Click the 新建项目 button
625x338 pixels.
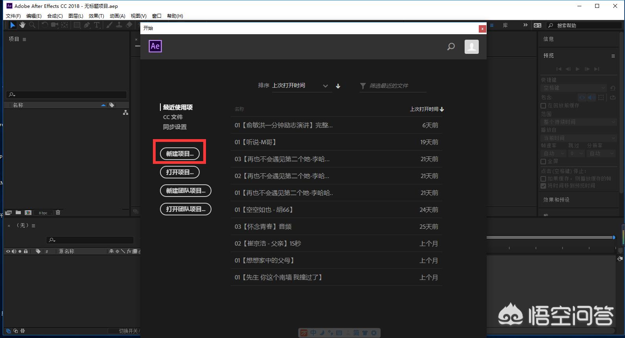click(x=180, y=154)
